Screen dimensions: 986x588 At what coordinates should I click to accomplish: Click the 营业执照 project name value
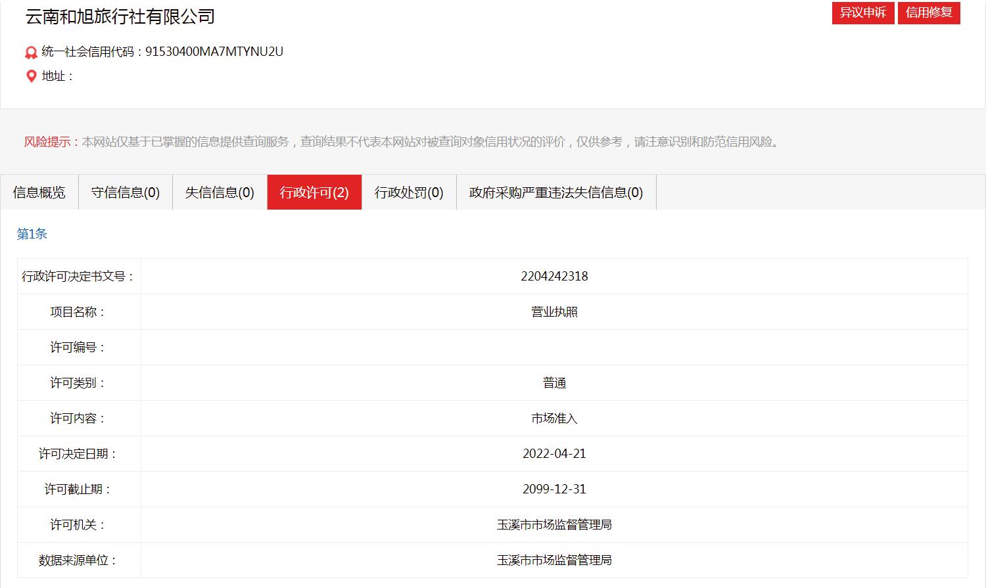[554, 312]
